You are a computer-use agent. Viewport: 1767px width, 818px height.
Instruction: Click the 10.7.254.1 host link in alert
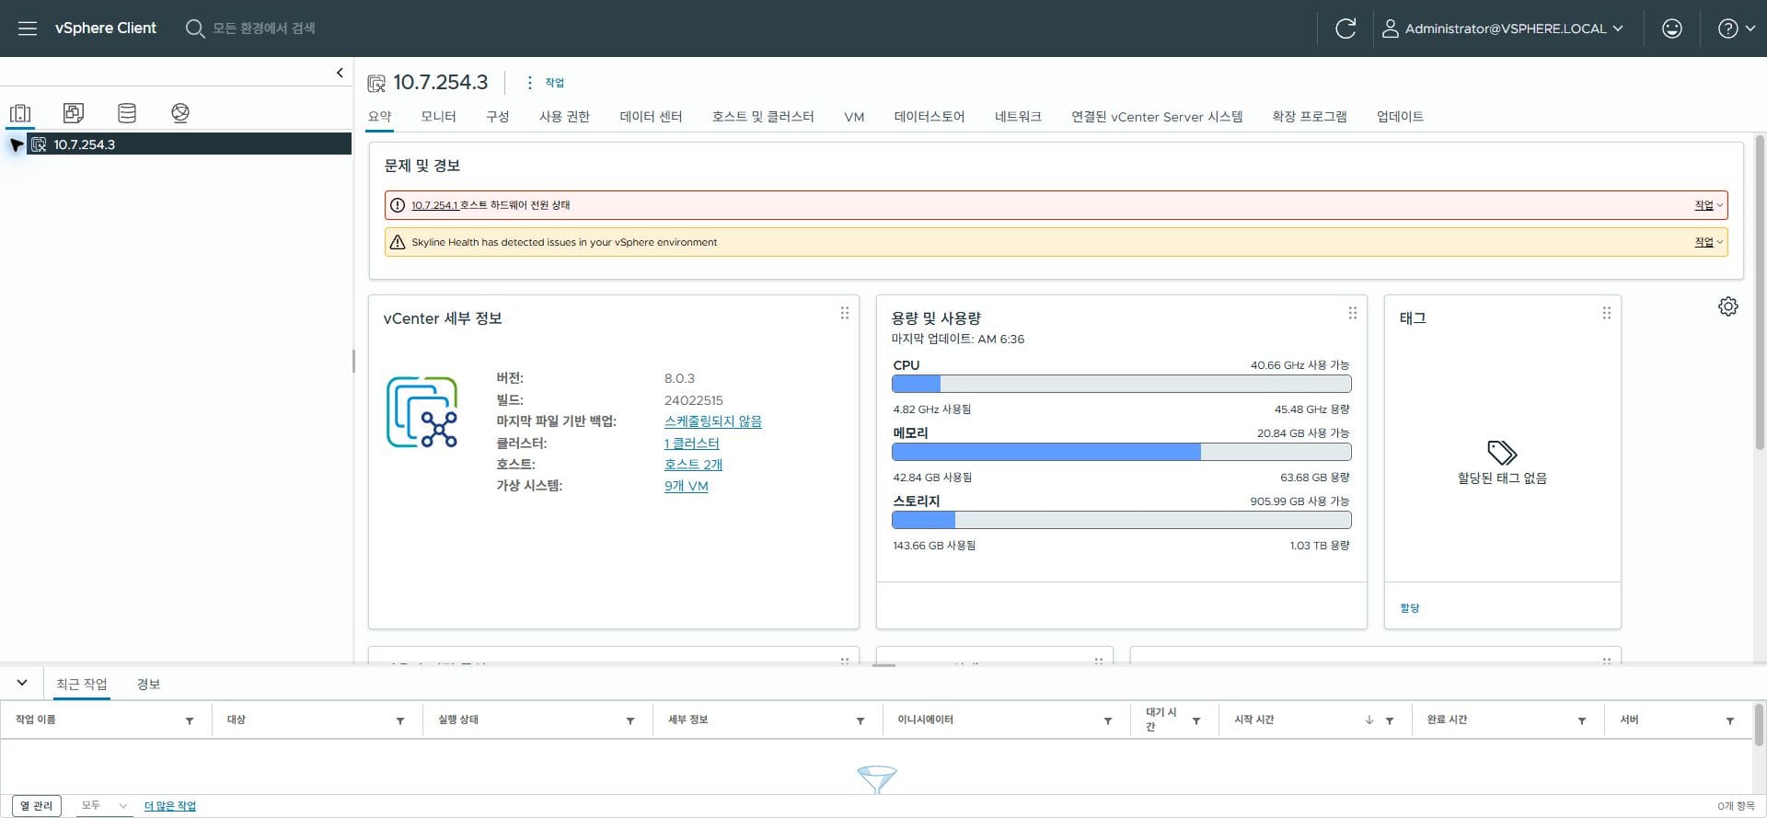(434, 205)
